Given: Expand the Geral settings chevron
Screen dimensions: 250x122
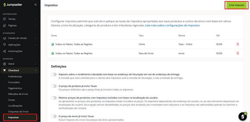Looking at the screenshot, I should 36,64.
